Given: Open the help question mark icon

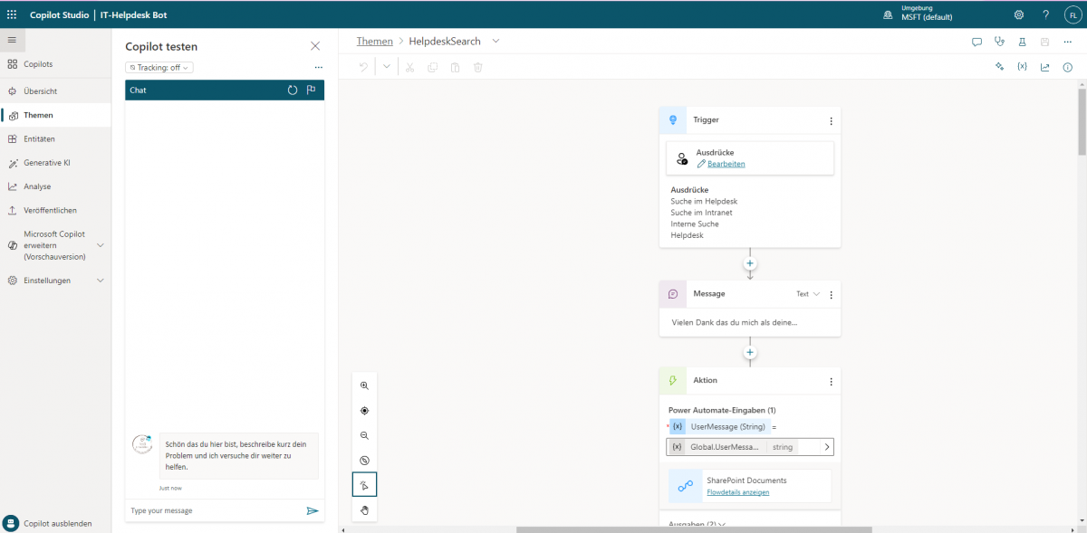Looking at the screenshot, I should coord(1045,14).
